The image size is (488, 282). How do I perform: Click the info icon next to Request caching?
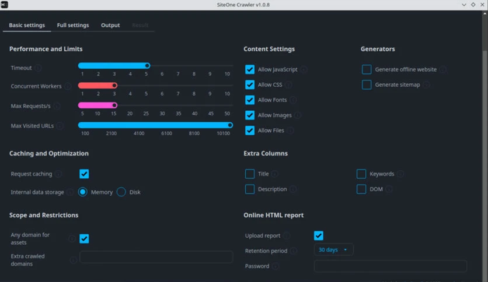pos(58,174)
